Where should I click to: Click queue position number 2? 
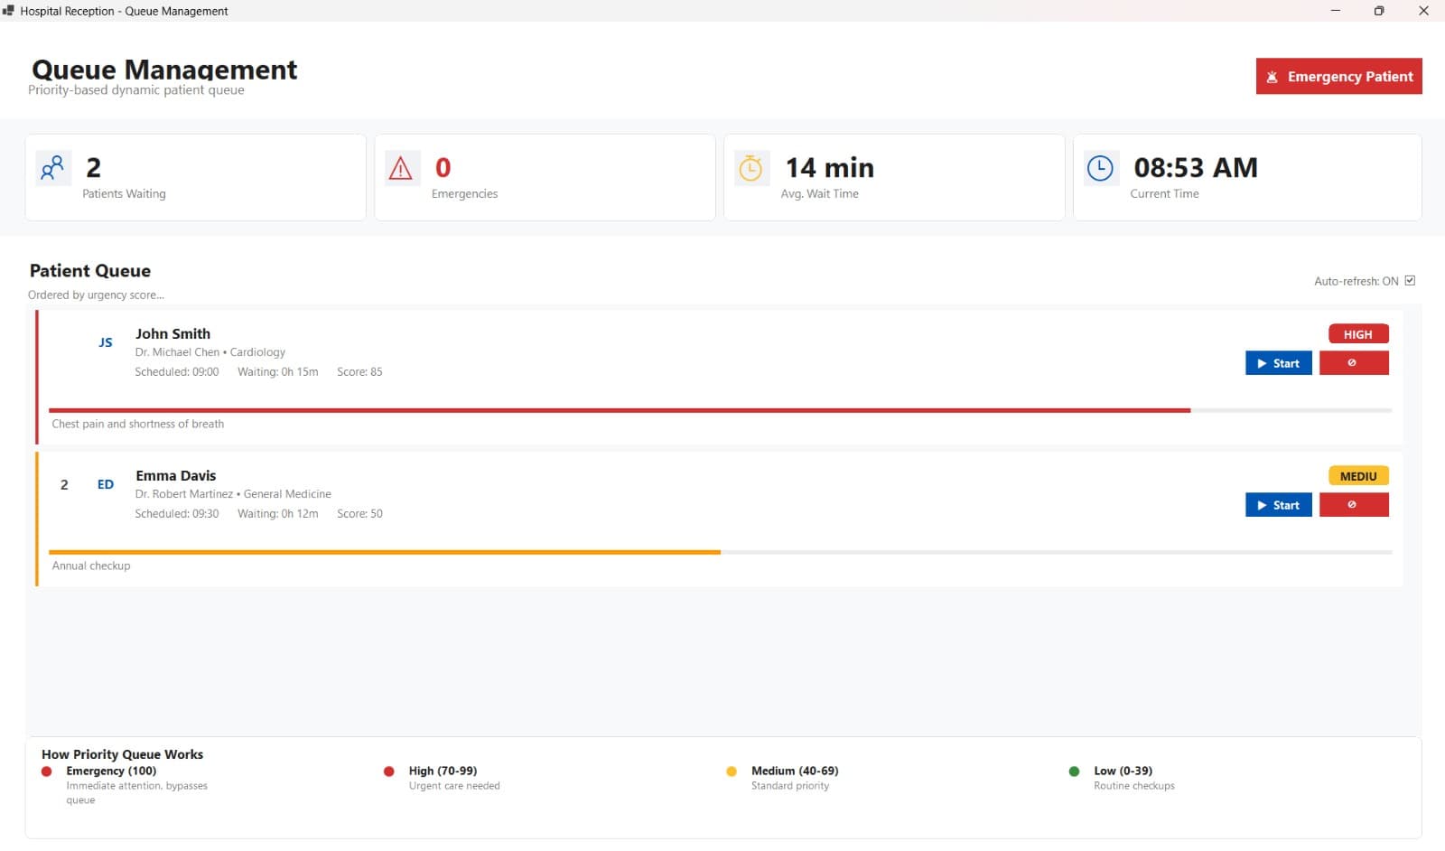tap(64, 485)
